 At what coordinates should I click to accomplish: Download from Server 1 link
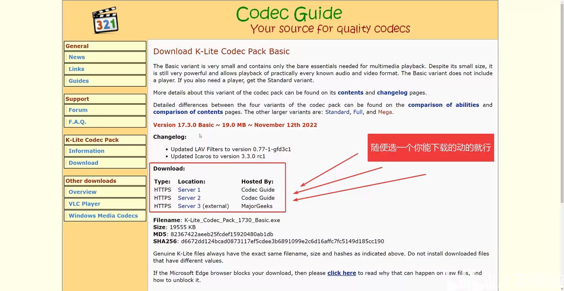[189, 190]
